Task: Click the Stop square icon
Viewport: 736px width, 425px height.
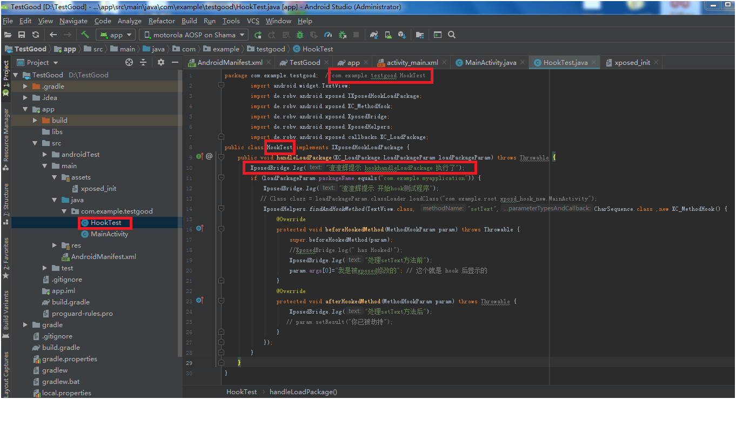Action: [x=356, y=35]
